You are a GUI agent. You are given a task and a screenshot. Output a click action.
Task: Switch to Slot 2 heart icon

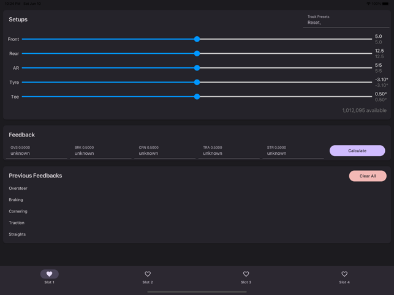pos(148,274)
